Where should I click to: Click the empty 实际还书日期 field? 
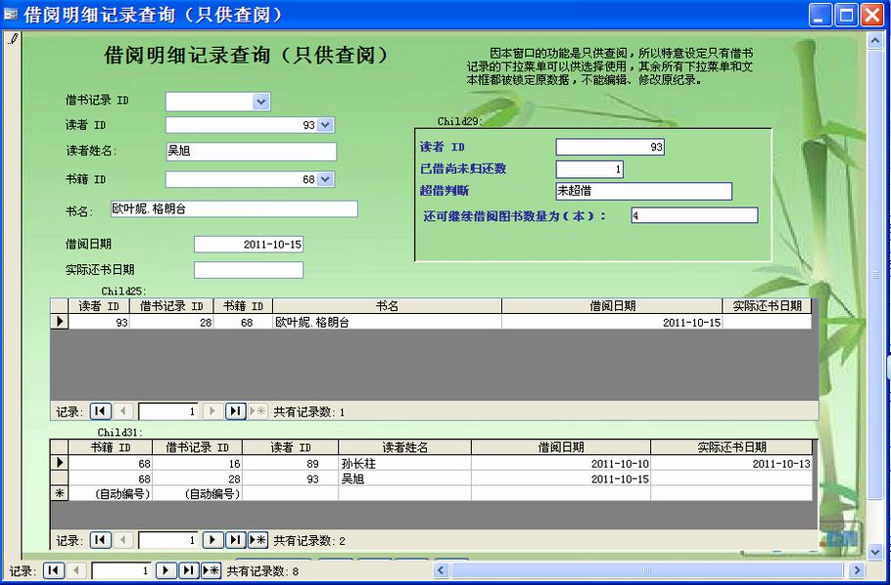click(x=249, y=270)
